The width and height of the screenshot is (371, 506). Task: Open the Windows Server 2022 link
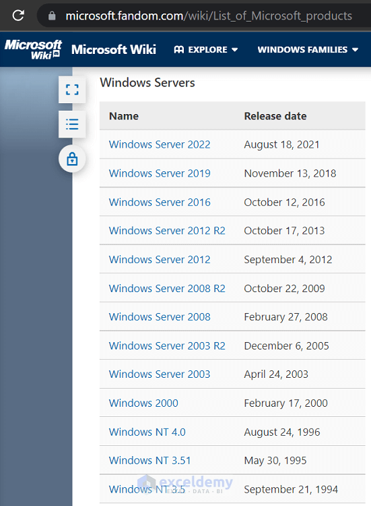click(160, 144)
